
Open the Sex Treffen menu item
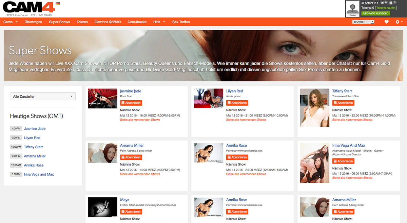click(181, 22)
